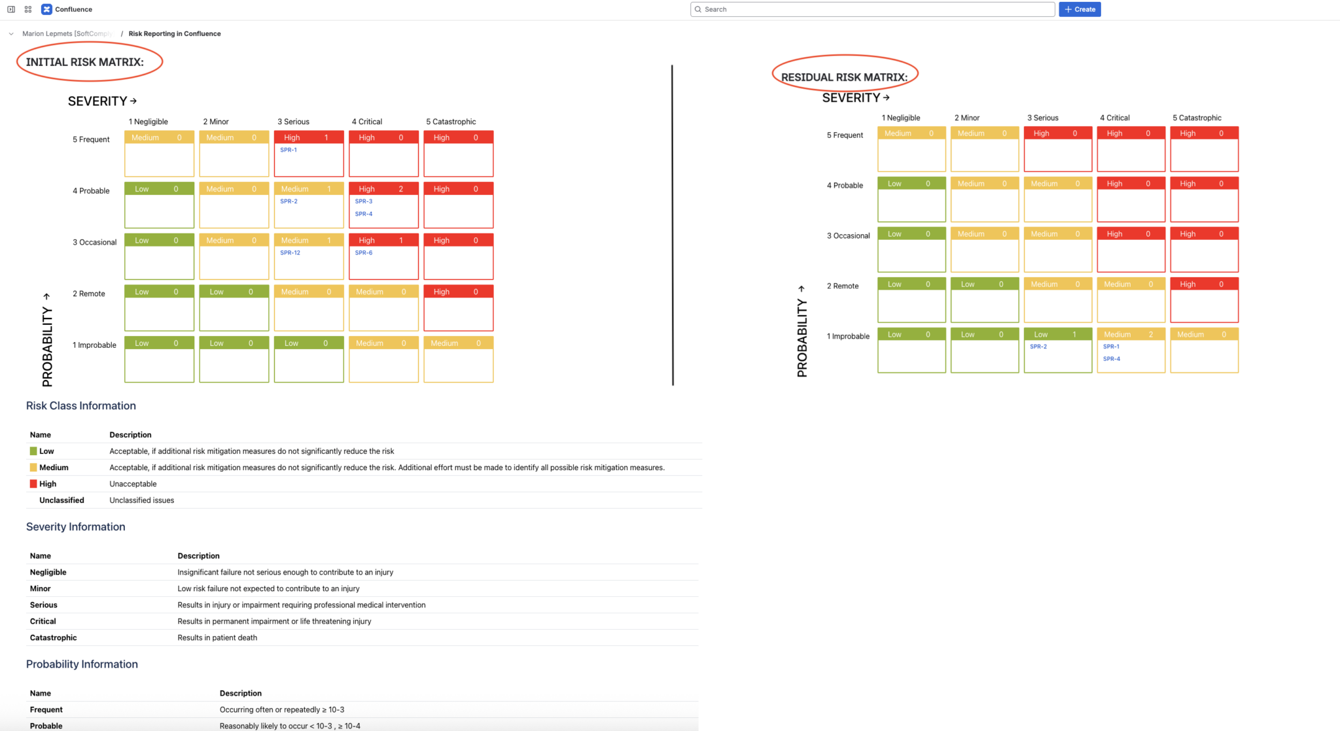Expand the Risk Class Information section header
This screenshot has width=1340, height=731.
80,405
